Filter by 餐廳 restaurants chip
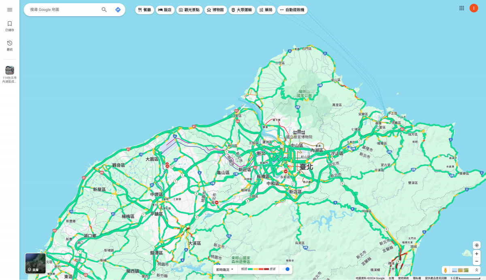The image size is (486, 280). (145, 10)
